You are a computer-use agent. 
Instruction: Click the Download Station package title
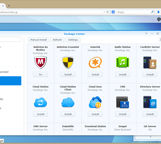pos(95,126)
